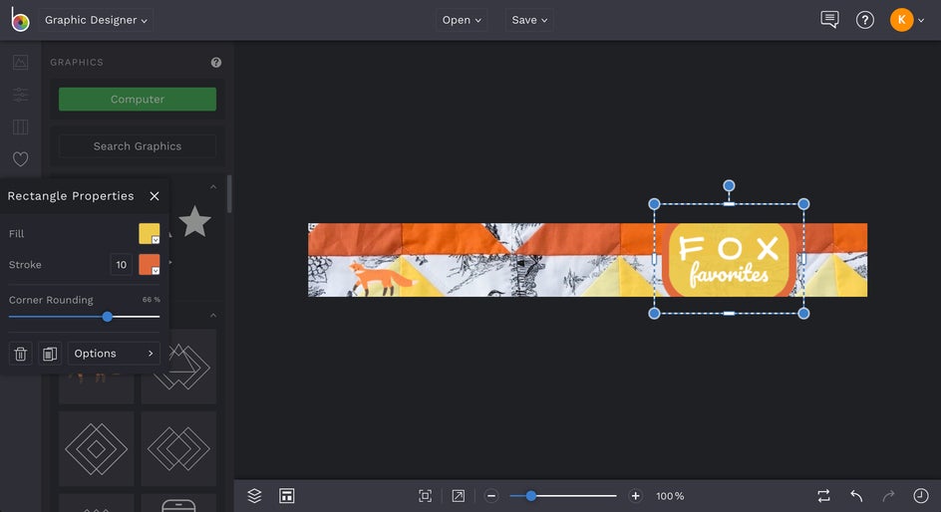Screen dimensions: 941x512
Task: Redo the last undone action
Action: (x=889, y=496)
